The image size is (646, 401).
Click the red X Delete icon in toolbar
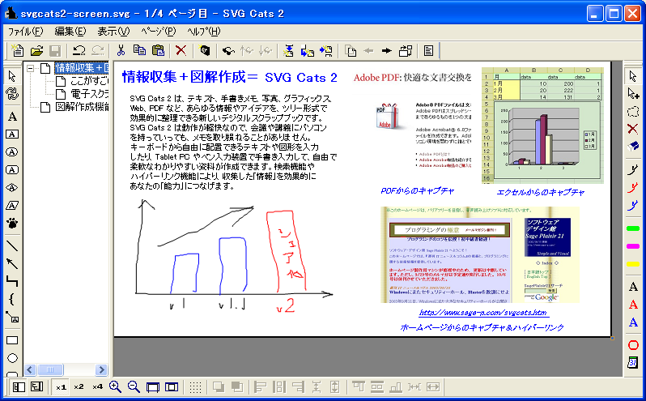coord(181,50)
